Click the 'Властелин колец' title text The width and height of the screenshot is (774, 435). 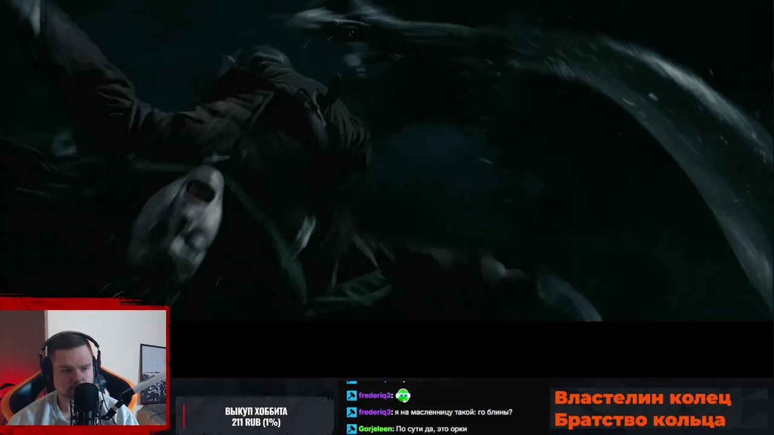643,398
